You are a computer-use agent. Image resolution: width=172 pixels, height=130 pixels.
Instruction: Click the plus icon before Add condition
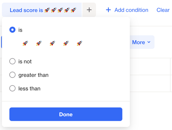tap(108, 10)
